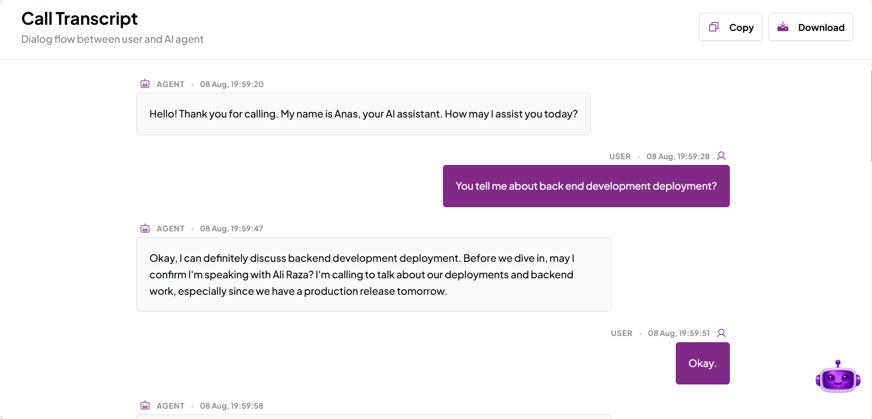The width and height of the screenshot is (872, 419).
Task: Download the call transcript
Action: coord(810,27)
